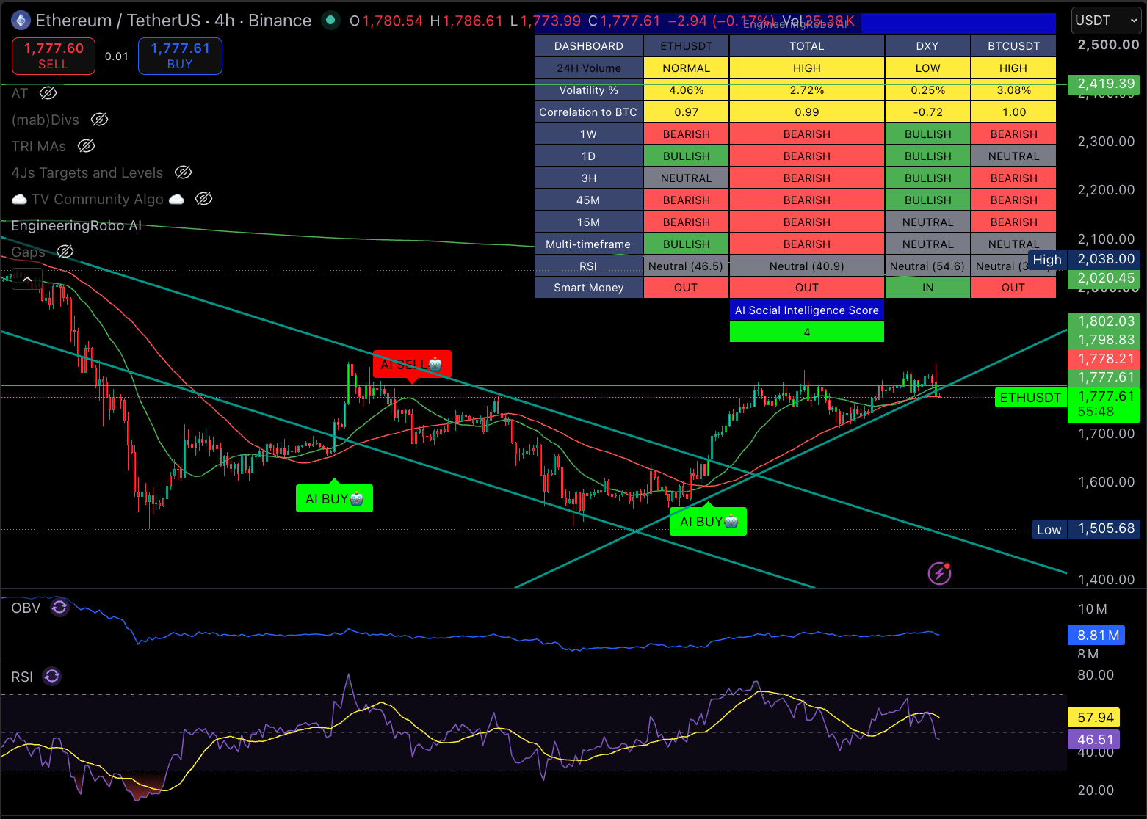Click the RSI indicator refresh icon
This screenshot has width=1147, height=819.
52,676
